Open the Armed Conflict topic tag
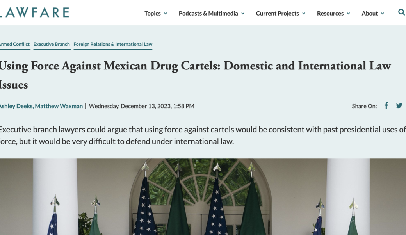Viewport: 406px width, 235px height. tap(14, 44)
